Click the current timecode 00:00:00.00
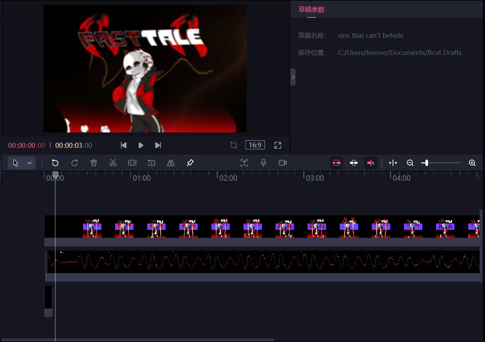The height and width of the screenshot is (342, 485). tap(27, 145)
